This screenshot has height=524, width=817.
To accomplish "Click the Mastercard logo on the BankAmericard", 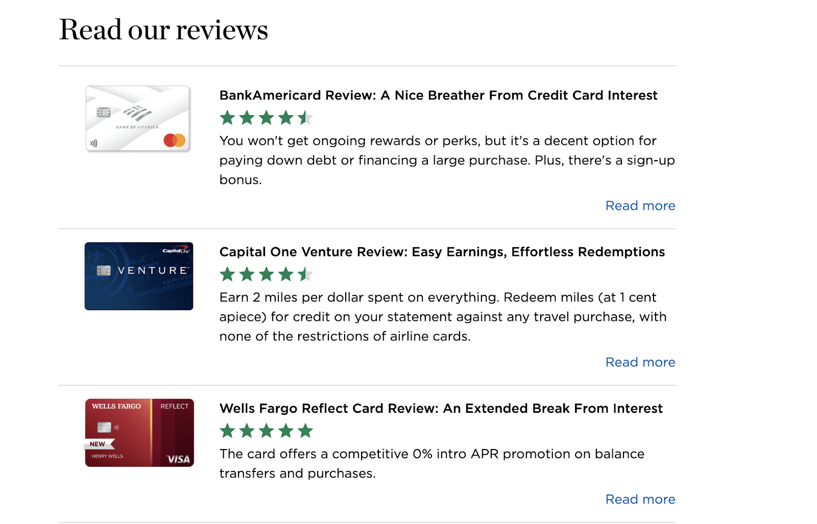I will pos(175,140).
